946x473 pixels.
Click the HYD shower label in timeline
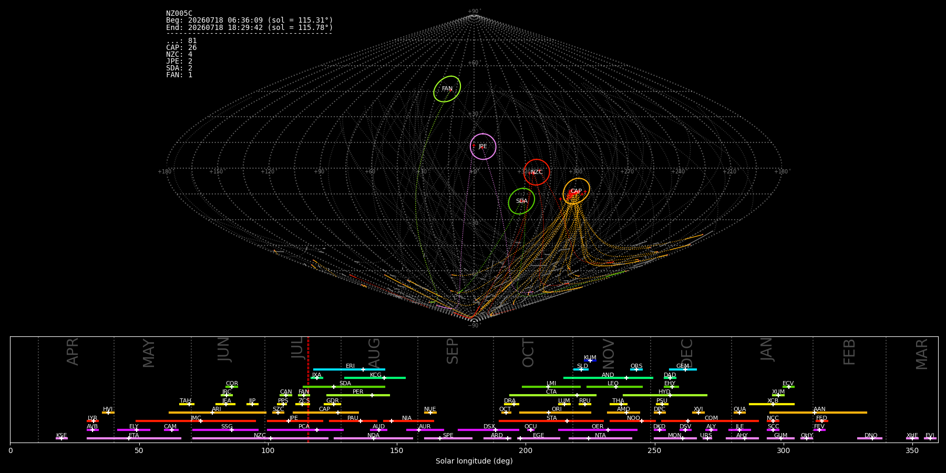(665, 392)
